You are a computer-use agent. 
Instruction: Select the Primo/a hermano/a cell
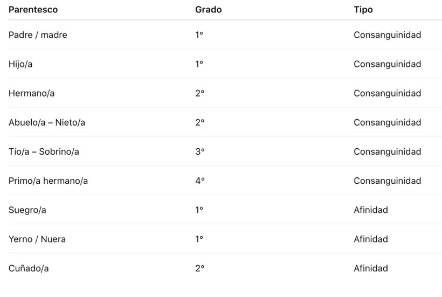click(48, 181)
